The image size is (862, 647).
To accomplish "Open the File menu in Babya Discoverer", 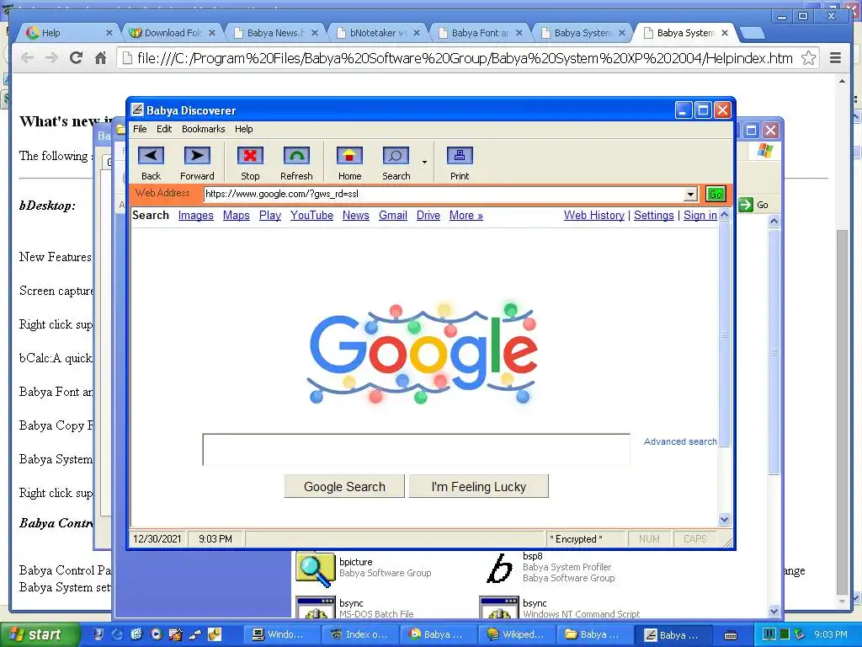I will pos(140,129).
